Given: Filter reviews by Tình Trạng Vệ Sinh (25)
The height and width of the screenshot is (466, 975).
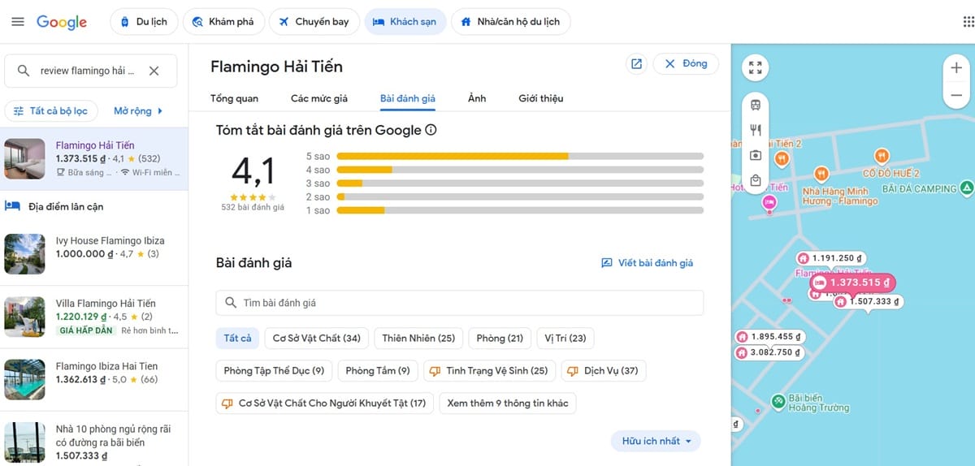Looking at the screenshot, I should 489,371.
